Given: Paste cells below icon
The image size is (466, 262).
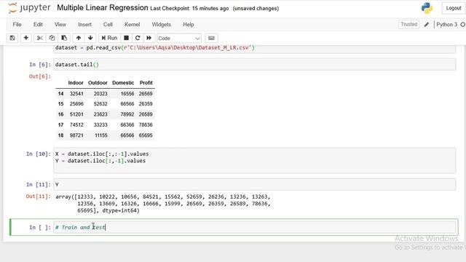Looking at the screenshot, I should [64, 38].
